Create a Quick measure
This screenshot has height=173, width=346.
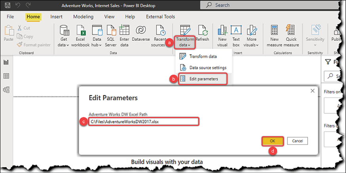[291, 36]
